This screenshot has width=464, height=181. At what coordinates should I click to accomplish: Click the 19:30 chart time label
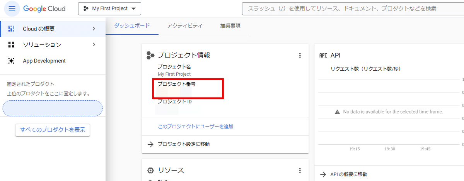click(x=390, y=149)
